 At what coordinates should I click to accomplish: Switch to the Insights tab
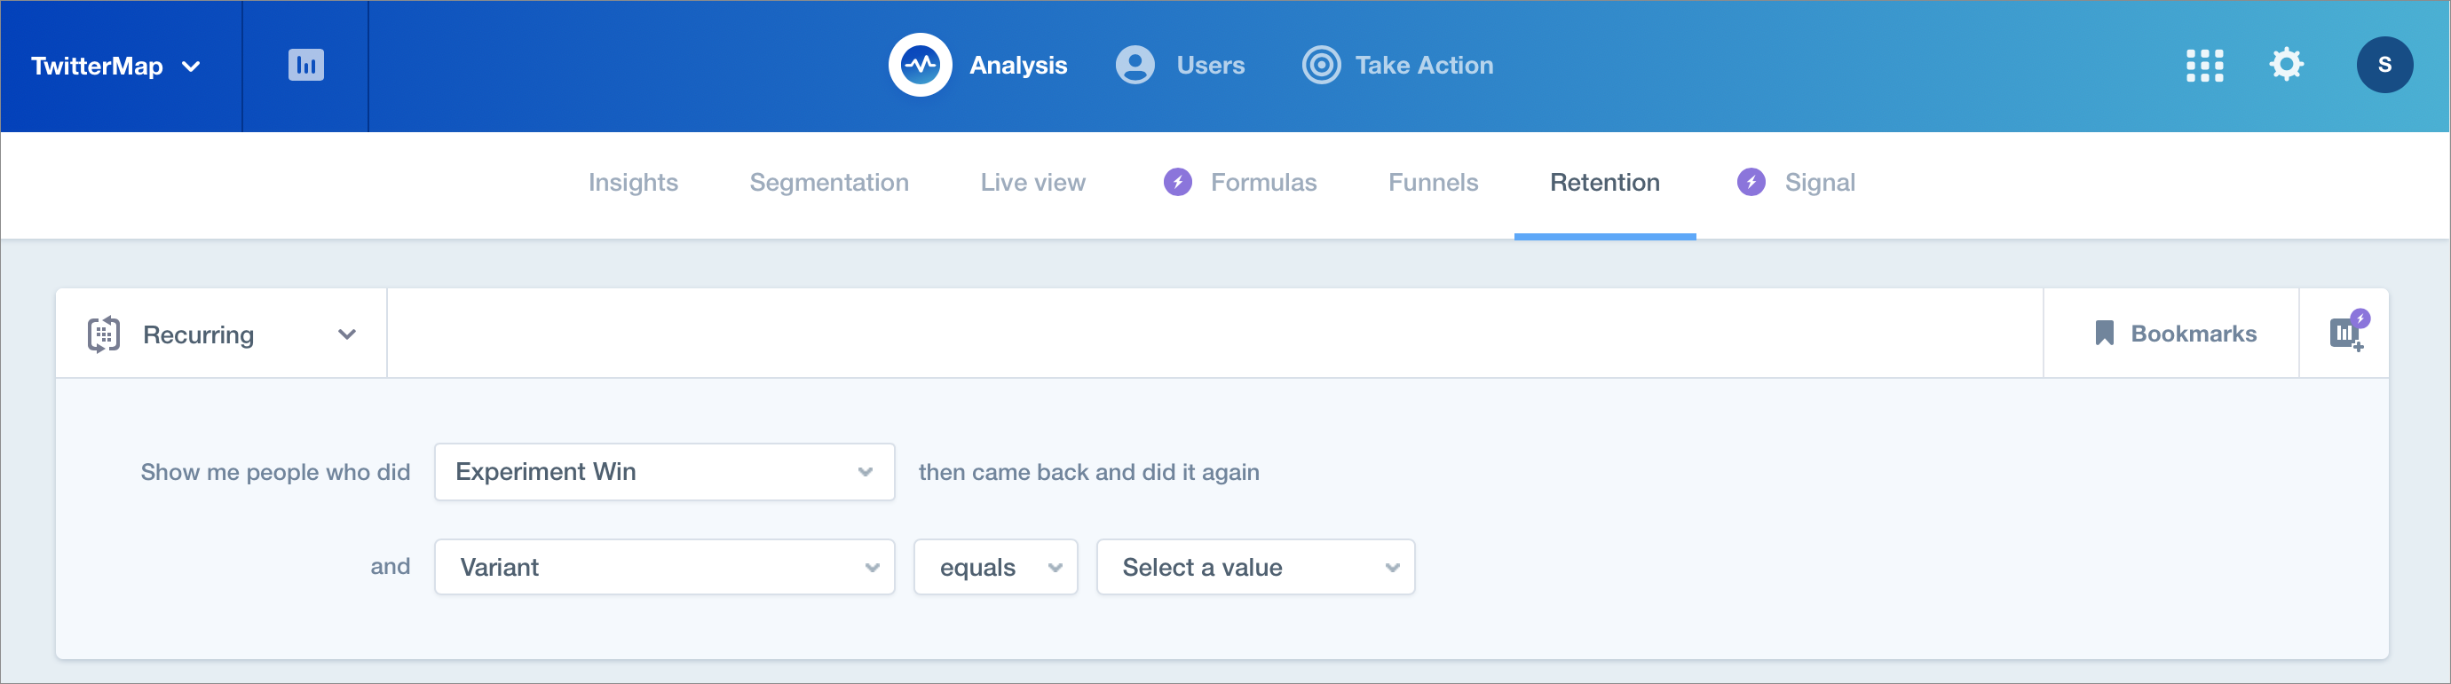pyautogui.click(x=633, y=183)
